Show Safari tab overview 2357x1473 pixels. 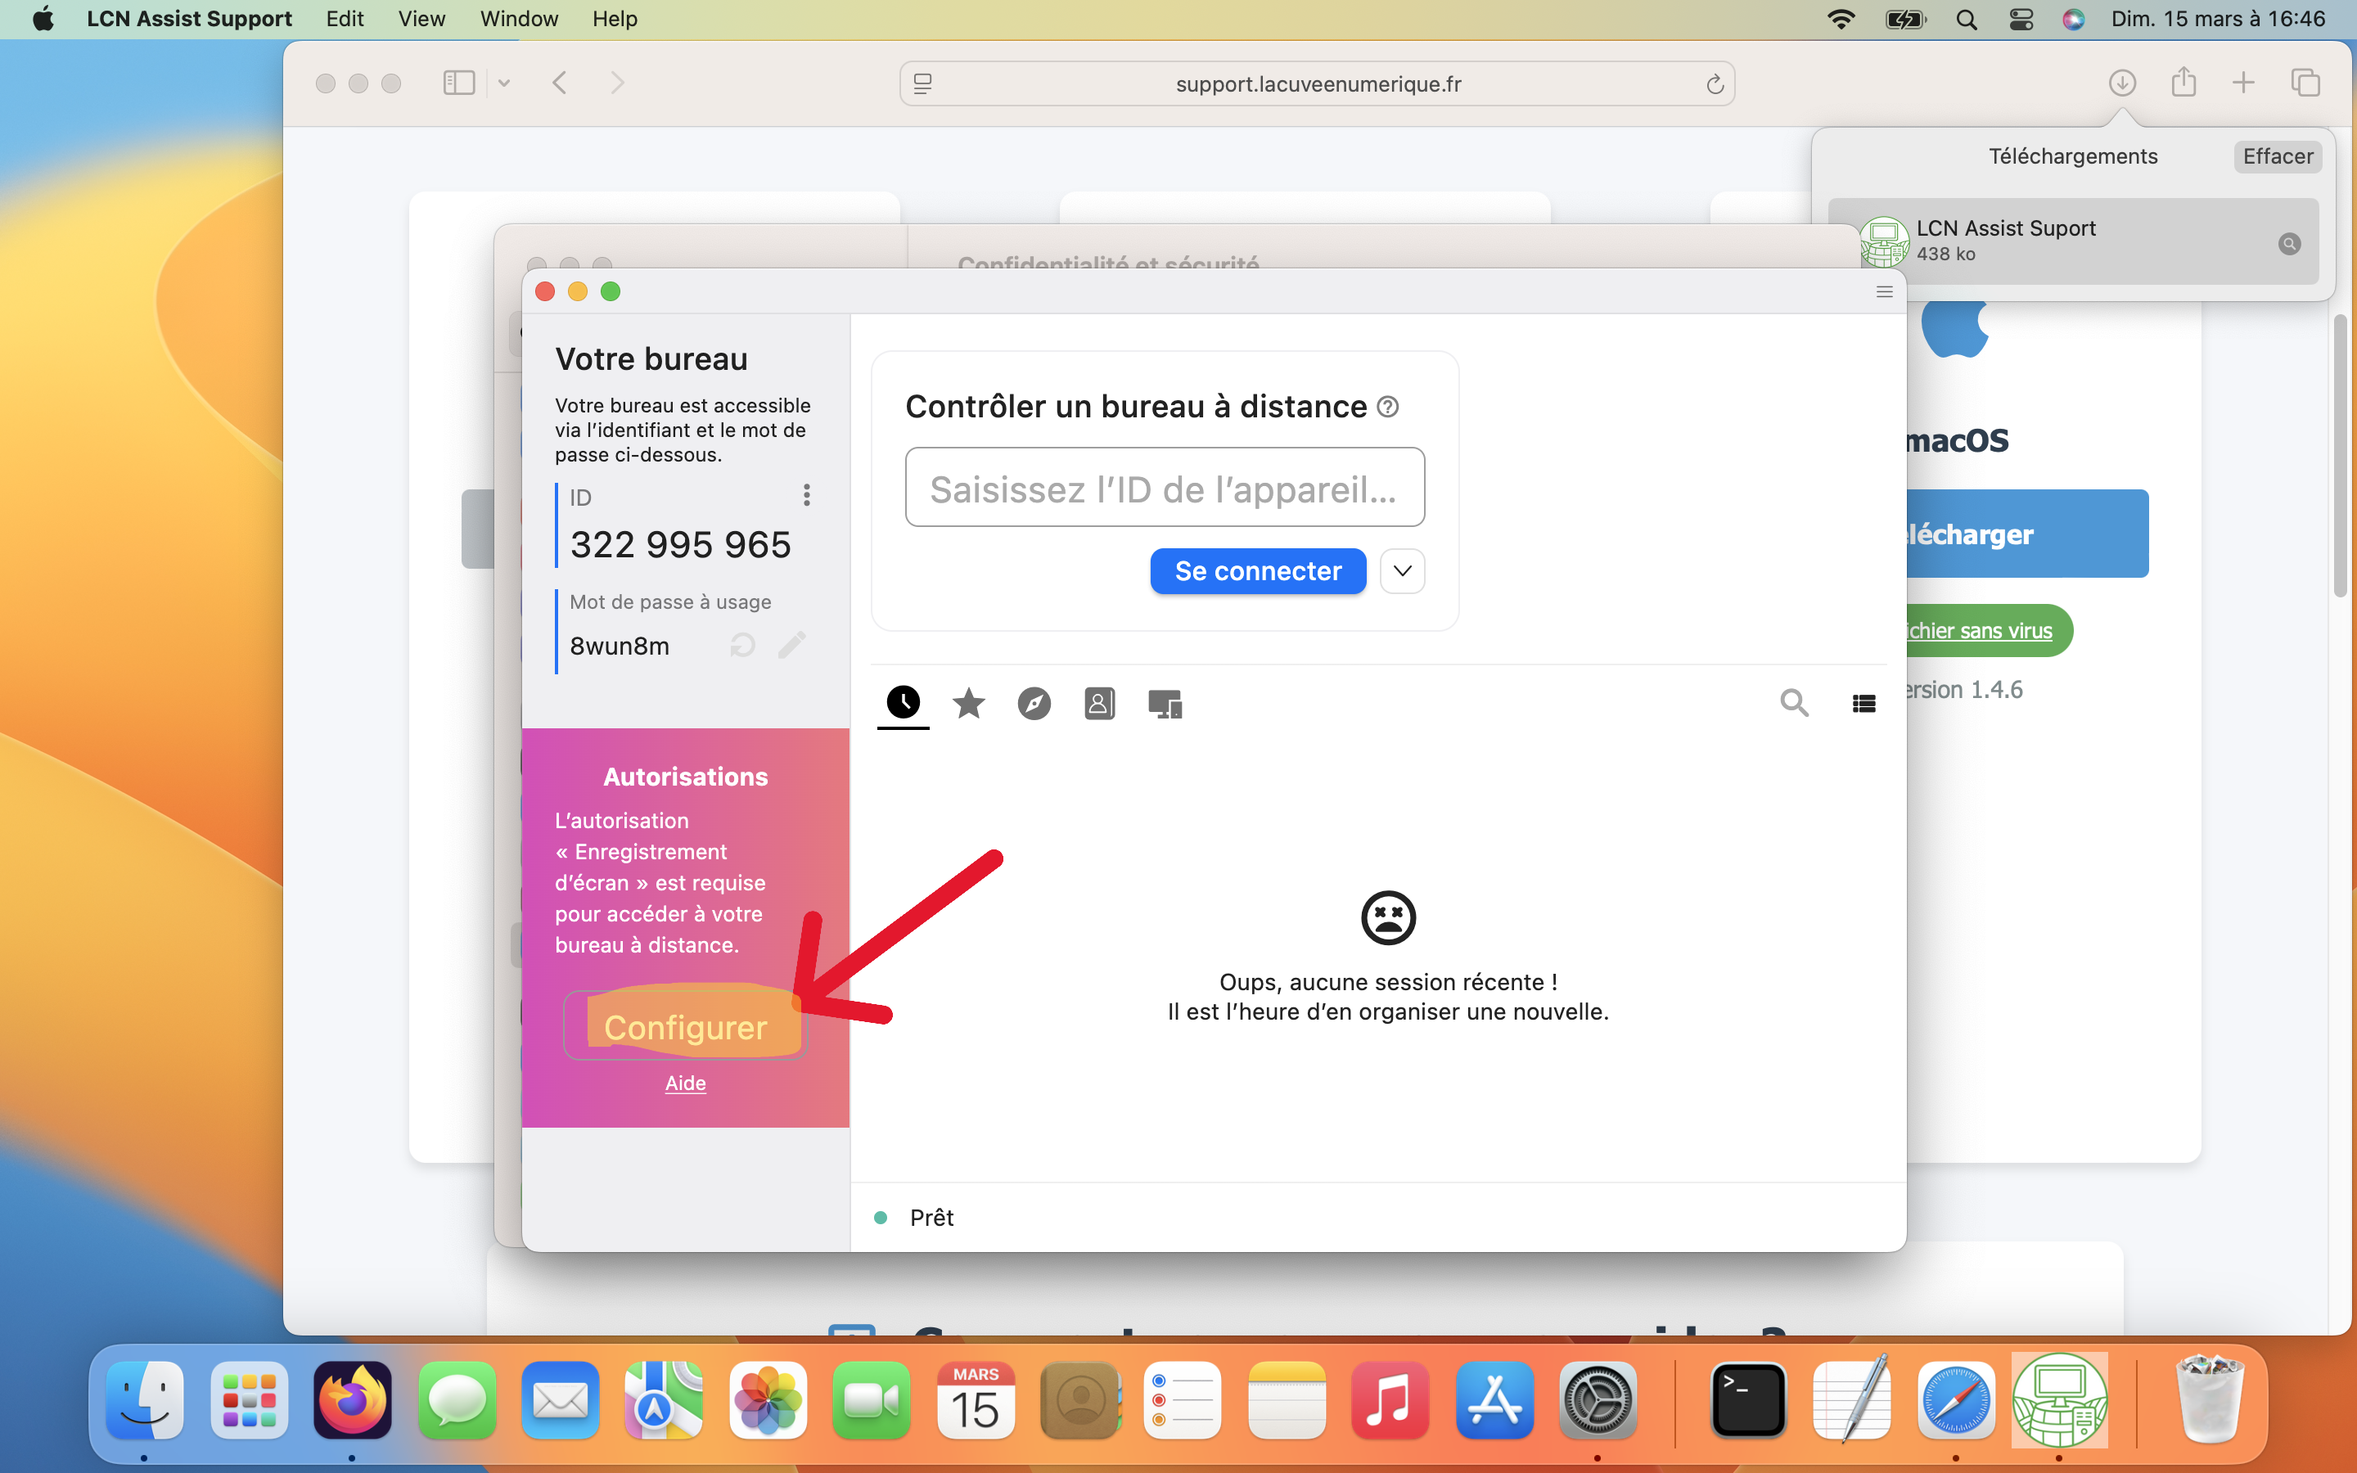coord(2305,83)
